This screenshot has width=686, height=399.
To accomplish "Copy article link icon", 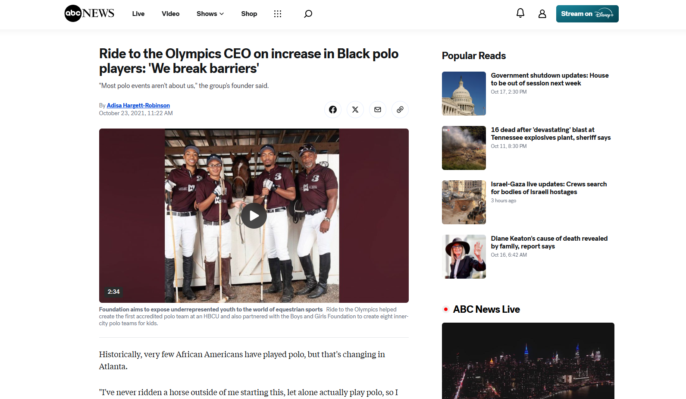I will point(400,110).
